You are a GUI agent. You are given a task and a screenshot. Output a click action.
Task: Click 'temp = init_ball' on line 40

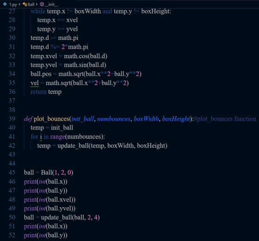pos(52,128)
